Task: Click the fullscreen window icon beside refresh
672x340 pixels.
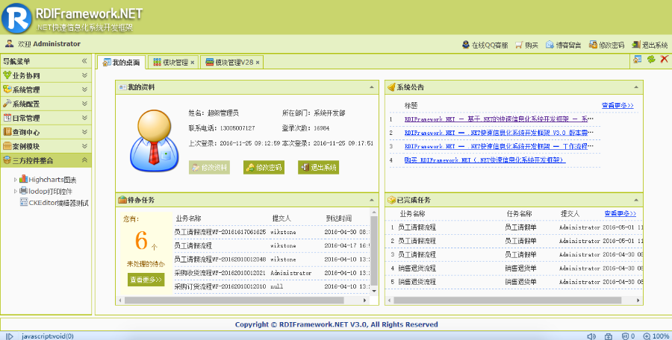Action: (638, 59)
